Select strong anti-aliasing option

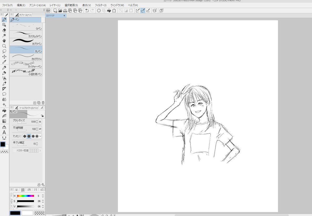pos(37,136)
